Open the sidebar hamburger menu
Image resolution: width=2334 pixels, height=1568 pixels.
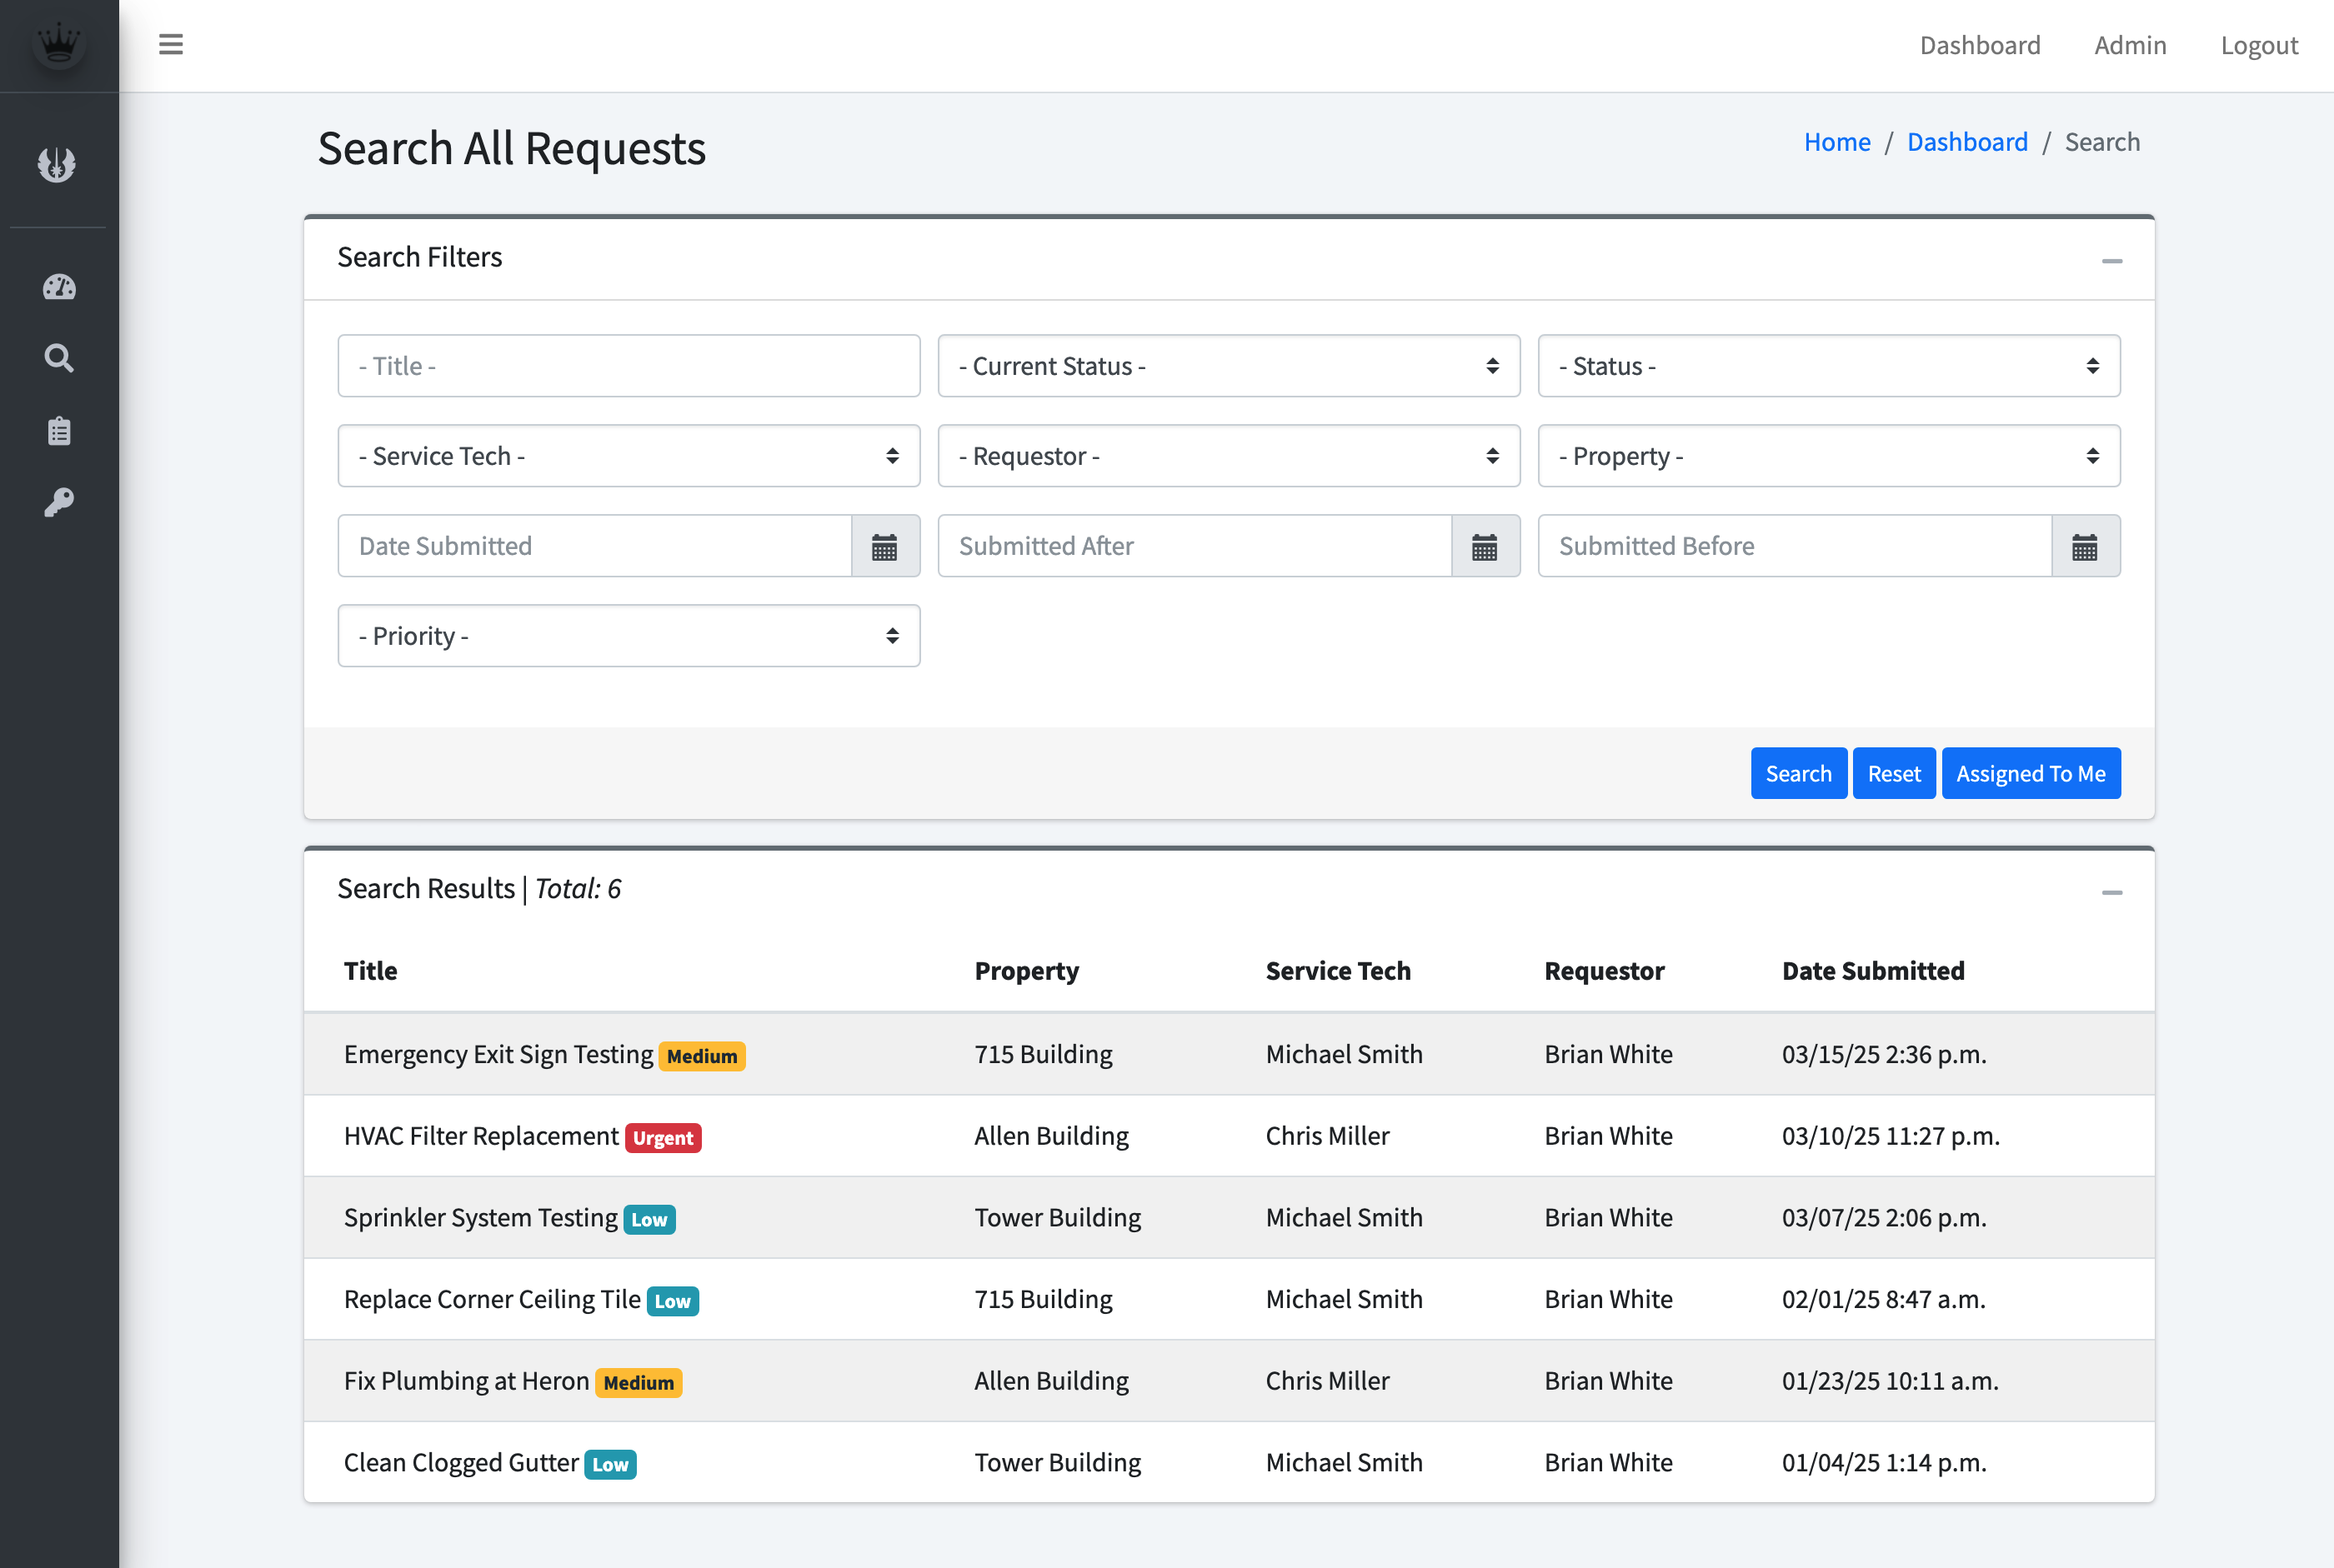[x=170, y=44]
